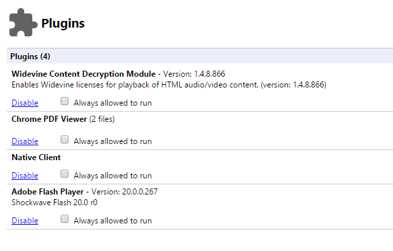Disable the Native Client plugin
Viewport: 393px width, 251px height.
coord(25,176)
